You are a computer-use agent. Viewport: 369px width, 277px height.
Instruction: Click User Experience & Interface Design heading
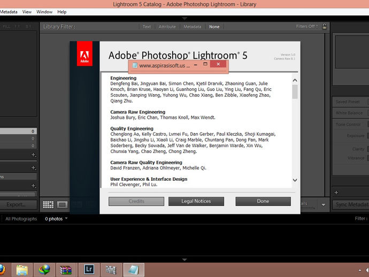[149, 179]
